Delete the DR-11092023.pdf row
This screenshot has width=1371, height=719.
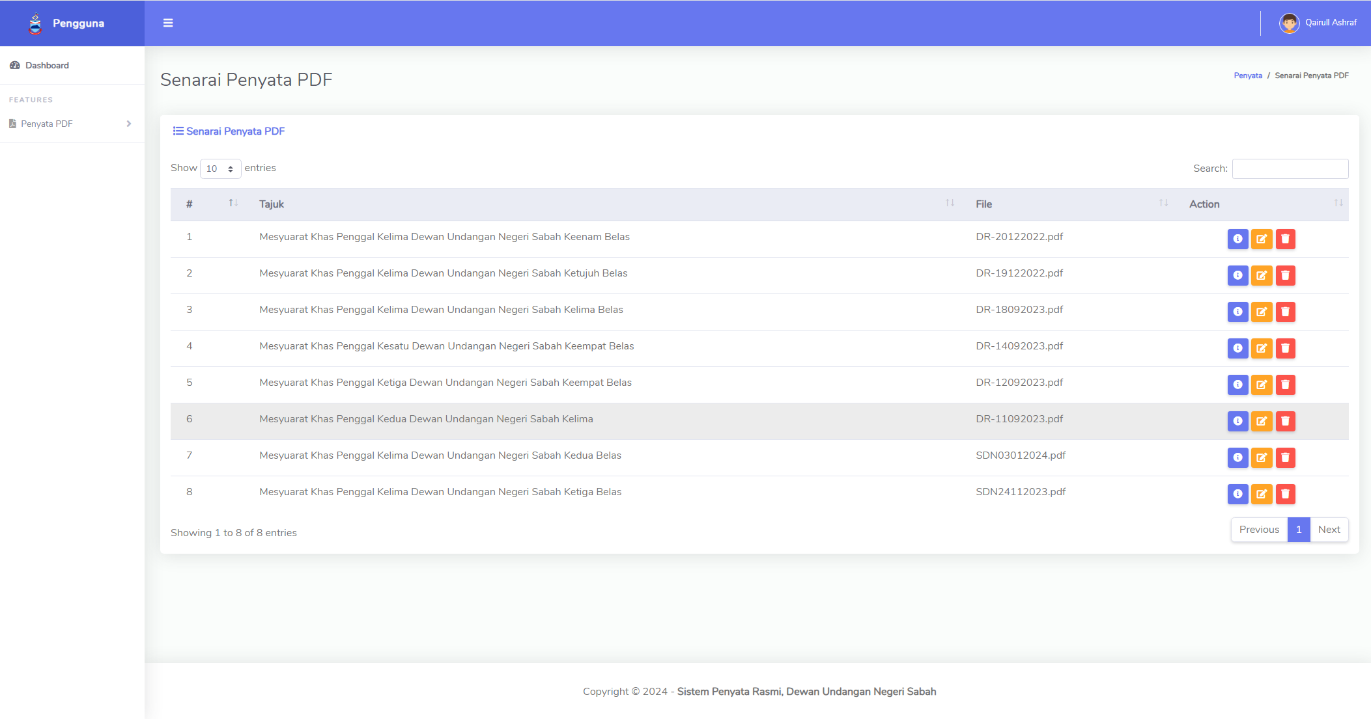click(x=1285, y=421)
